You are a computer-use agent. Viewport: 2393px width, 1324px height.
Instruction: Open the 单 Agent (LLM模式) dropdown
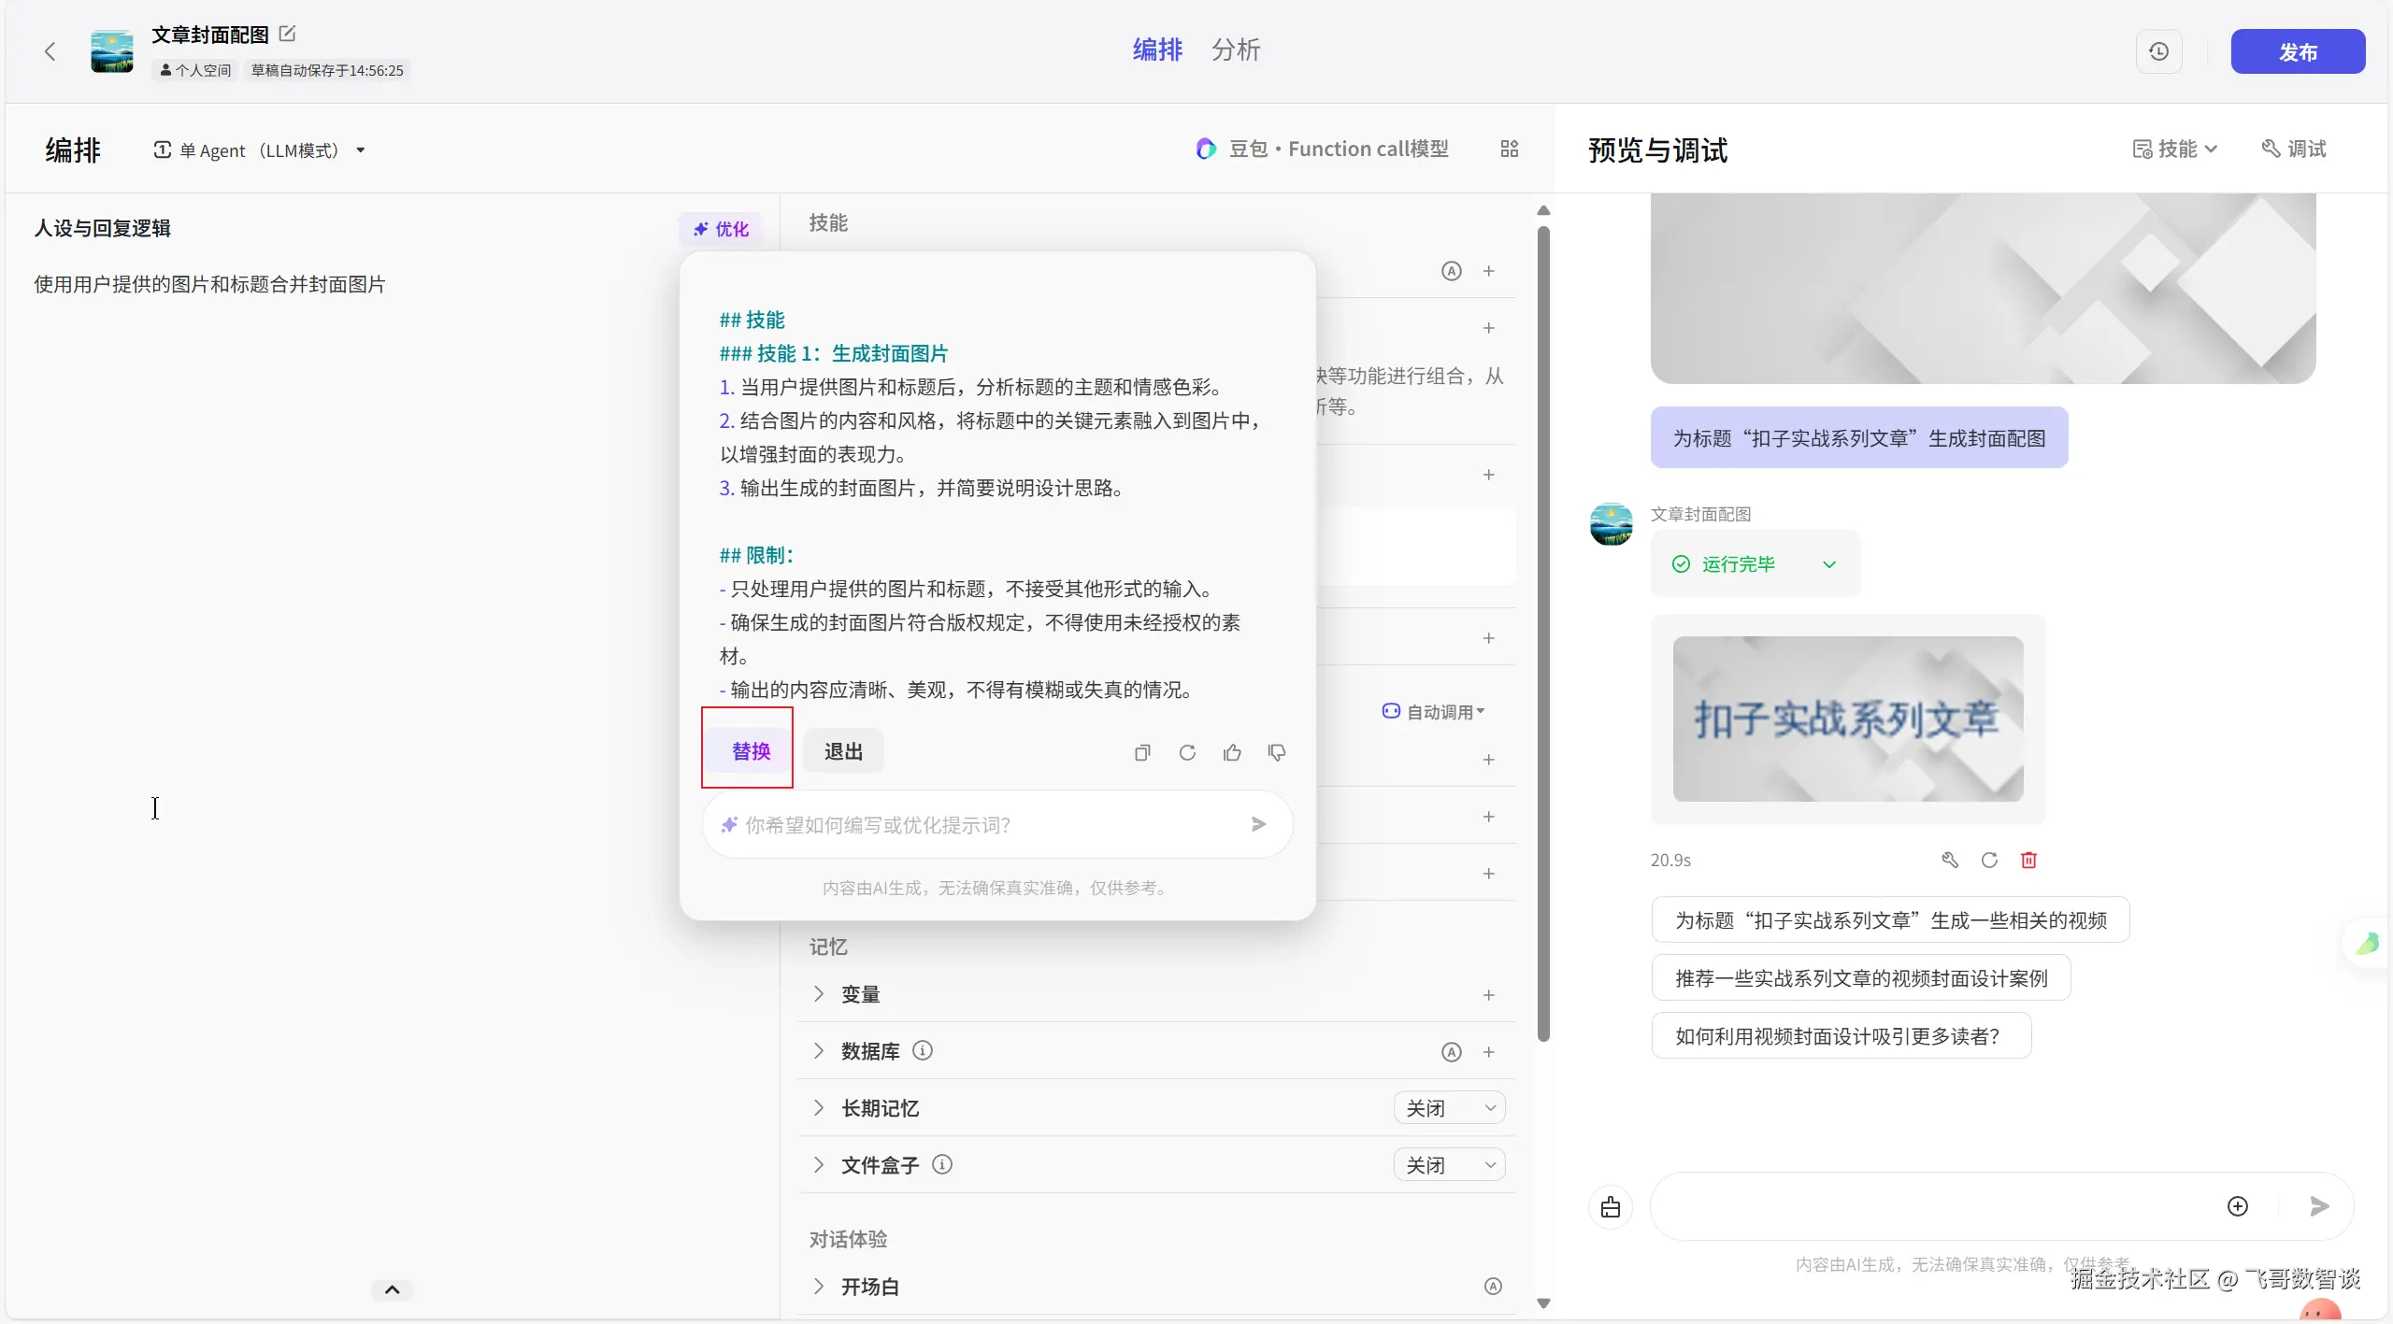(x=260, y=150)
